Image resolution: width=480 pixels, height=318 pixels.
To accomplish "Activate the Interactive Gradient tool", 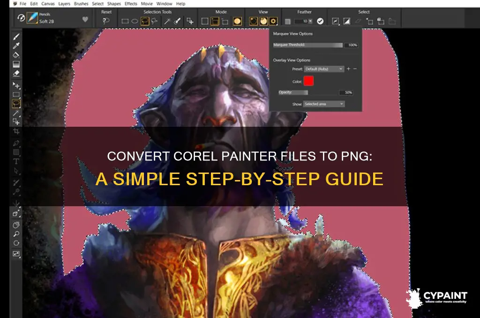I will point(16,64).
